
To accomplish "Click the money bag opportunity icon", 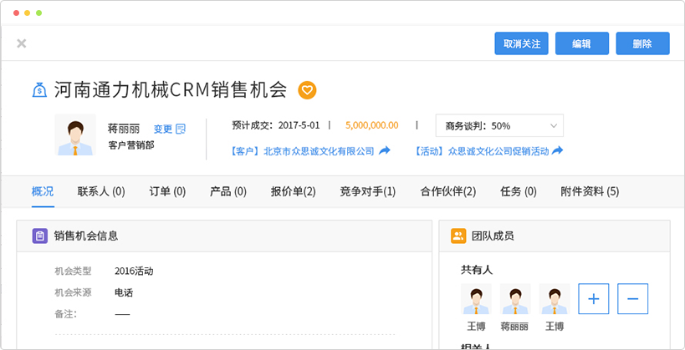I will [x=39, y=89].
